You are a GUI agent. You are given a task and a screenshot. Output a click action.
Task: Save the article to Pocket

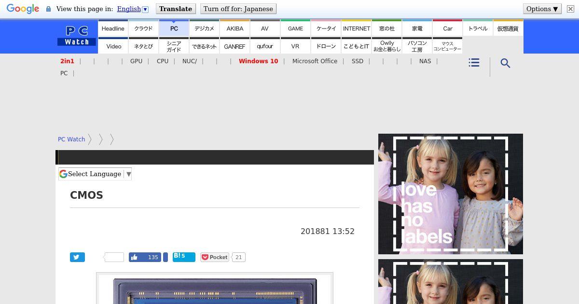click(215, 257)
